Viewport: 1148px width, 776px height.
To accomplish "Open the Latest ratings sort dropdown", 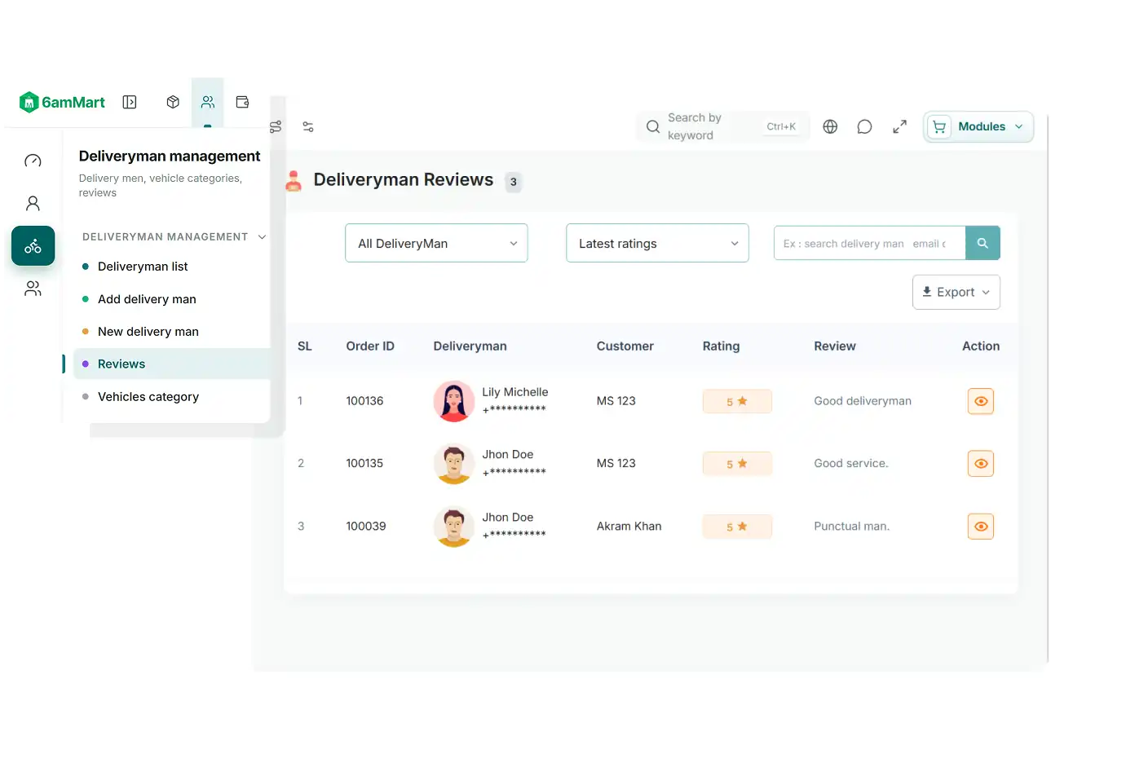I will point(657,243).
